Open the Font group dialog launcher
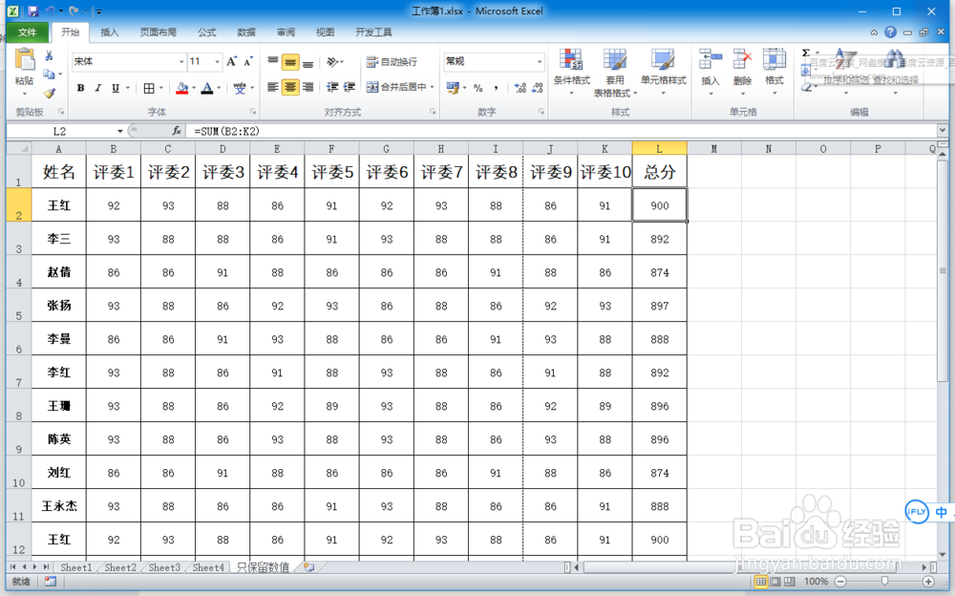This screenshot has height=596, width=955. (x=253, y=112)
